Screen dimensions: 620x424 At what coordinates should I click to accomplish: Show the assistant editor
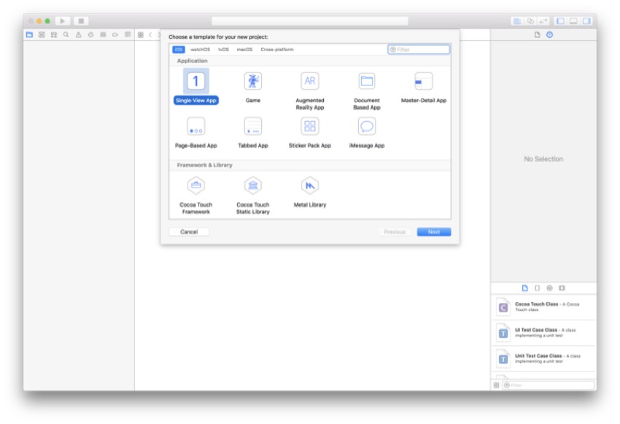530,21
